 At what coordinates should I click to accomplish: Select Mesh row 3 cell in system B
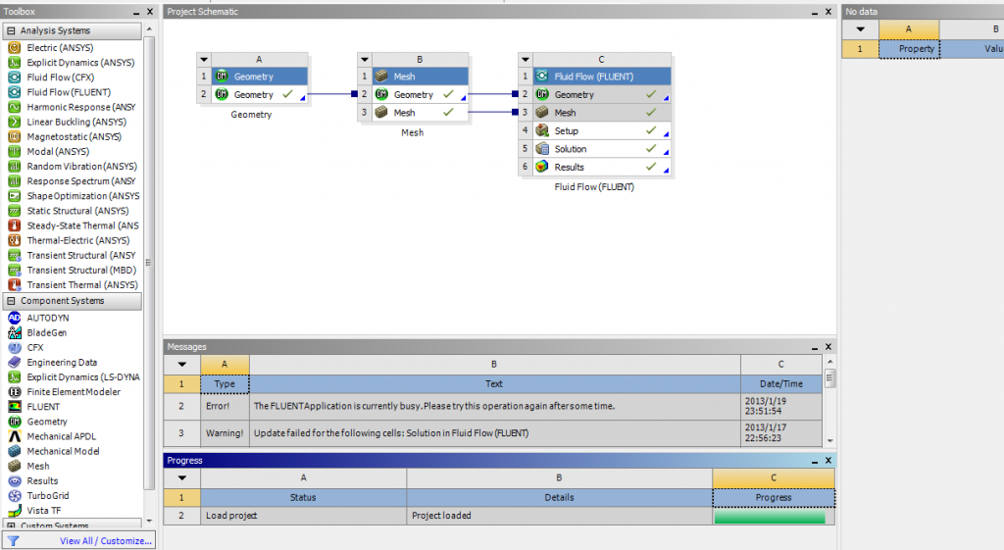[420, 112]
